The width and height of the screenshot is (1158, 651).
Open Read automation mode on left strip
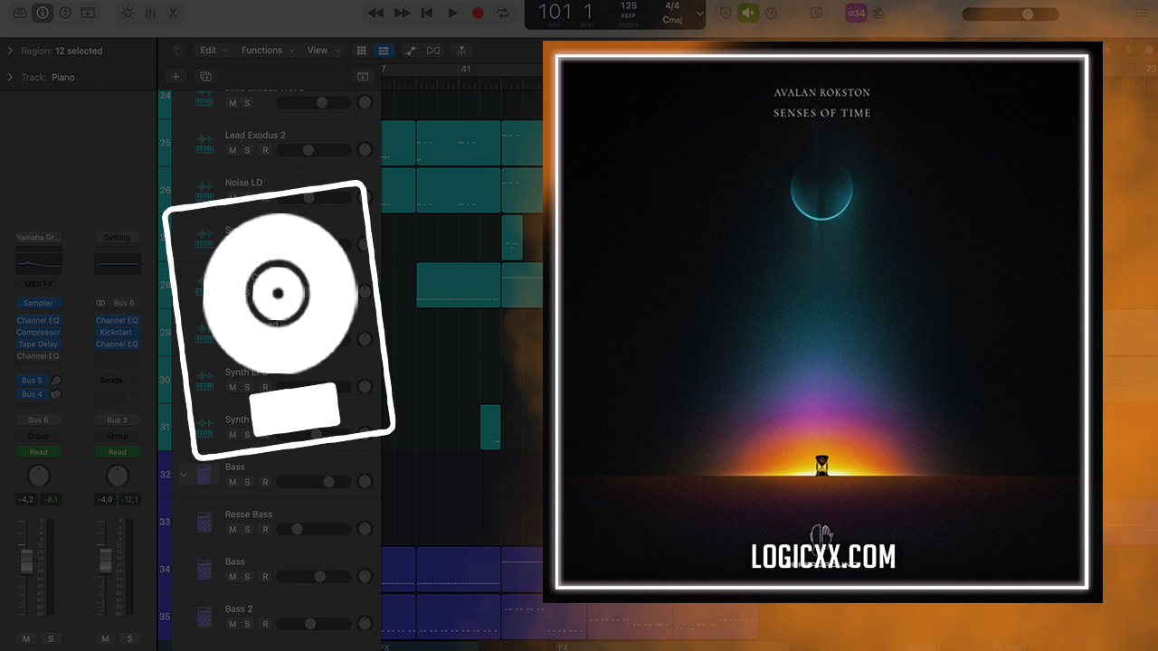click(x=38, y=452)
